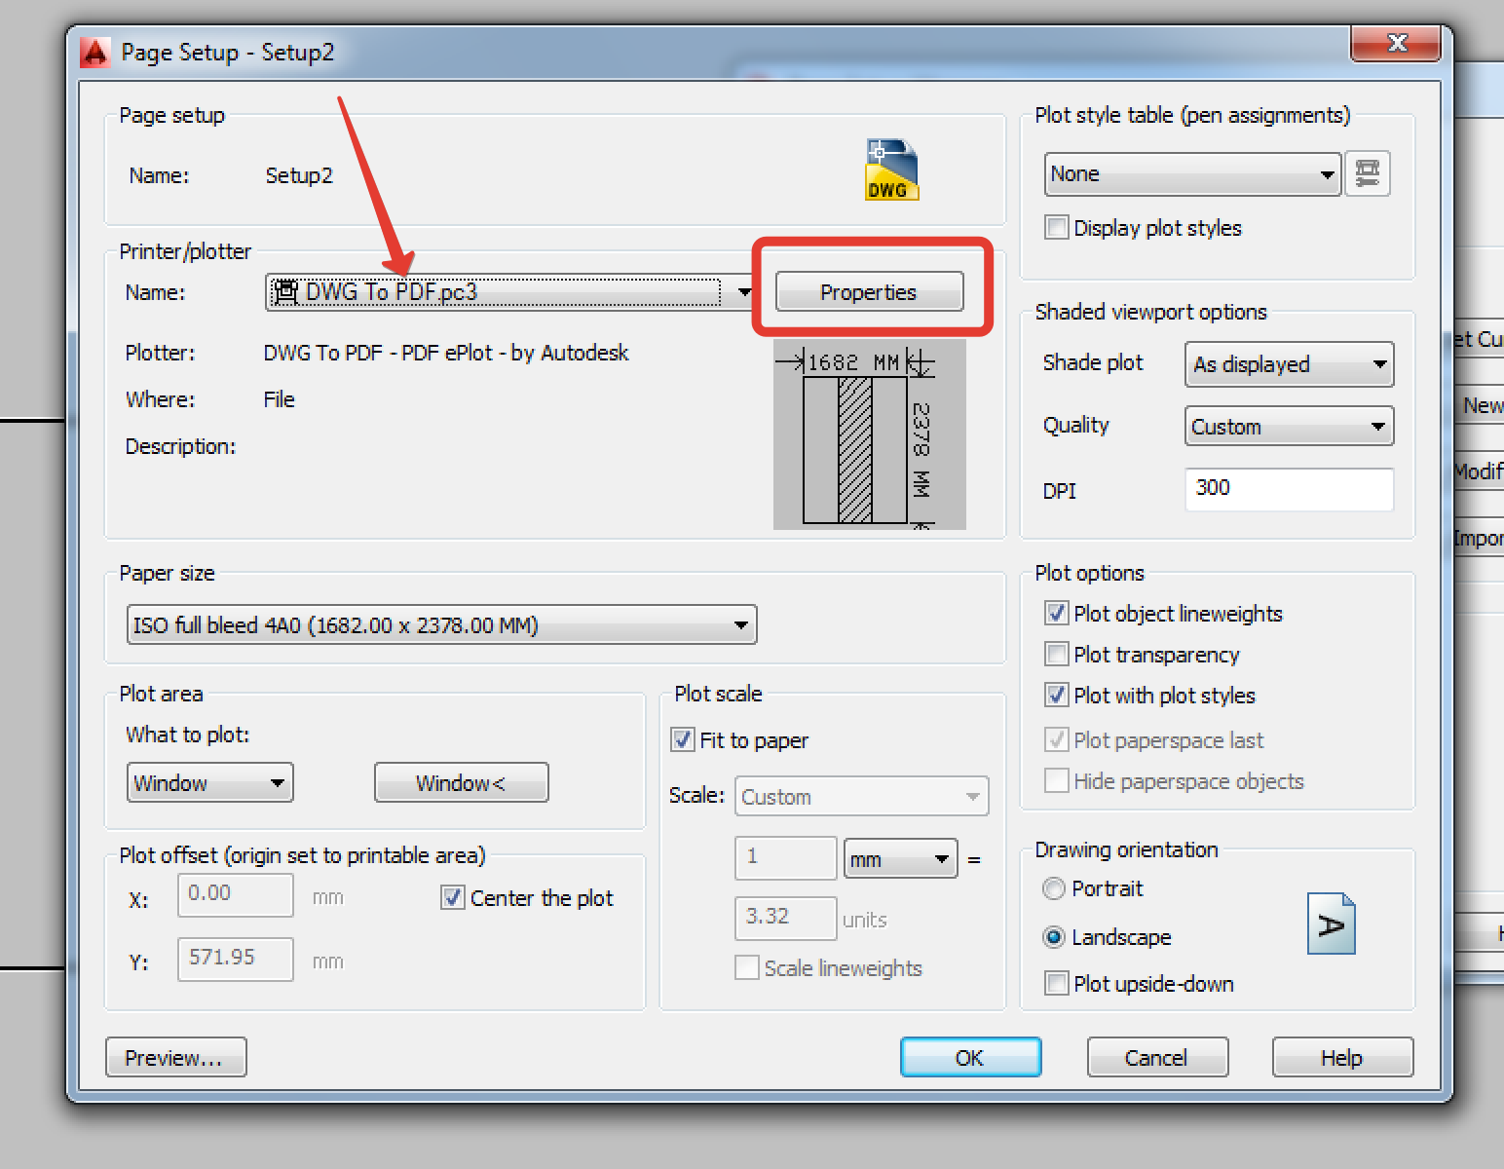The height and width of the screenshot is (1169, 1504).
Task: Click Modify button in the background window
Action: pos(1480,471)
